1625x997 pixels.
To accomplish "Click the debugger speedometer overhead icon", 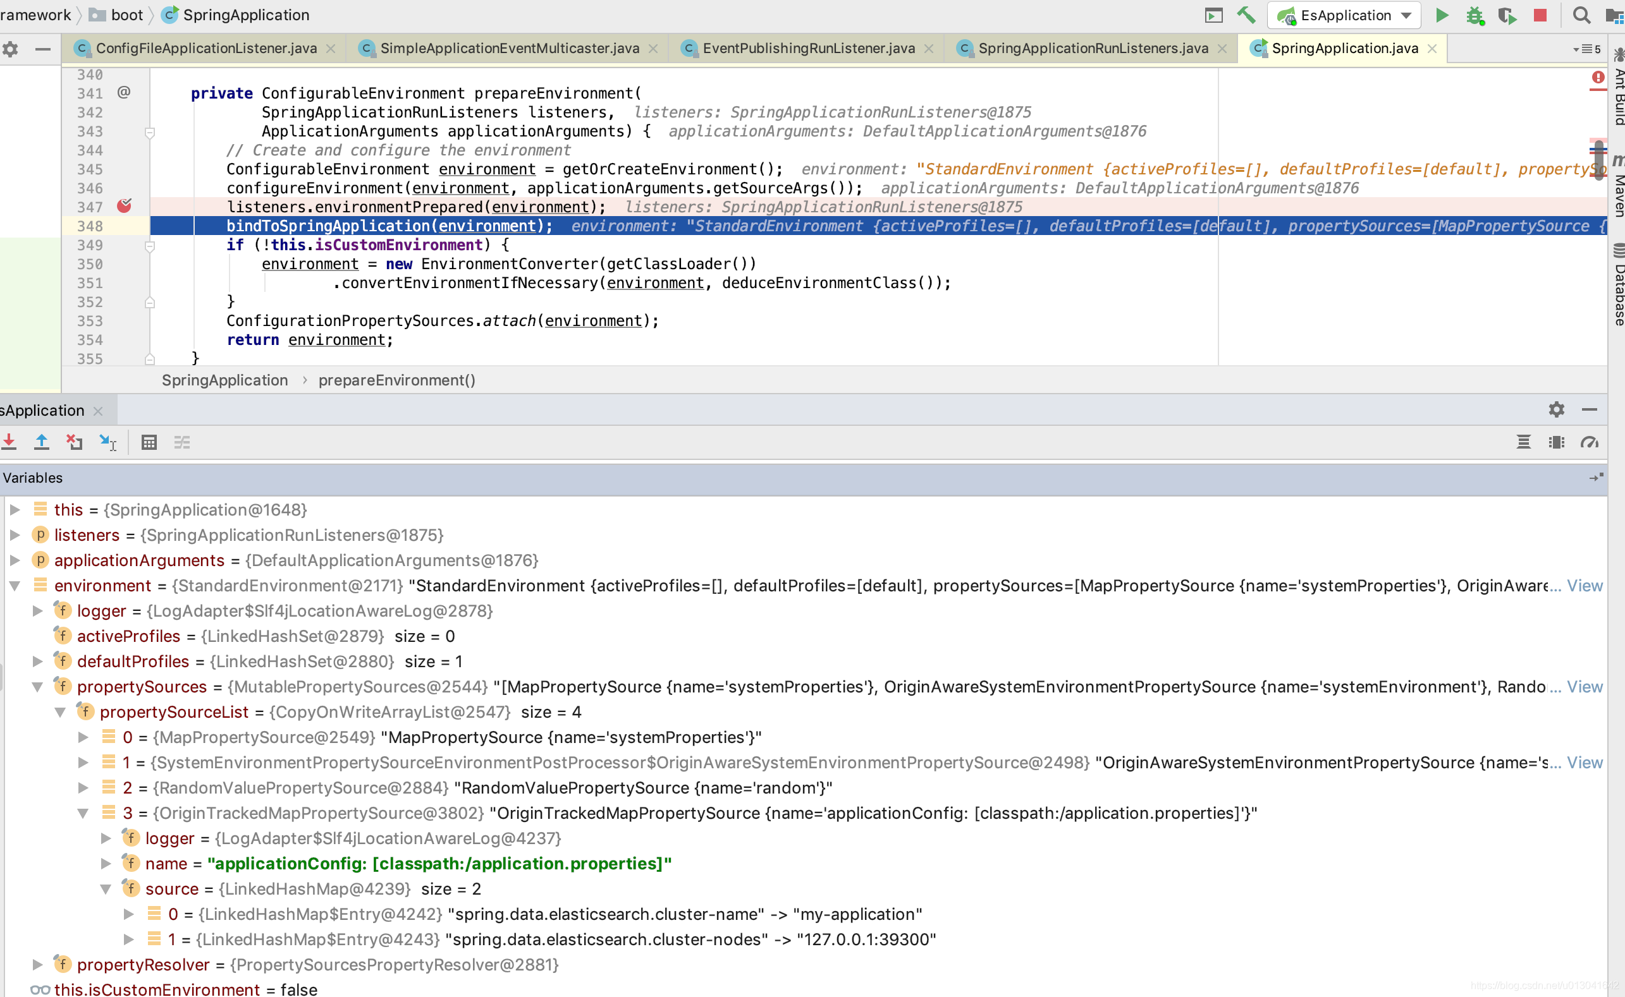I will pos(1590,442).
